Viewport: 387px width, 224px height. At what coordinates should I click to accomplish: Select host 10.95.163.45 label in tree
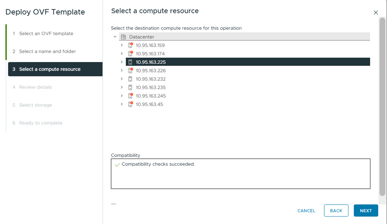pyautogui.click(x=149, y=104)
